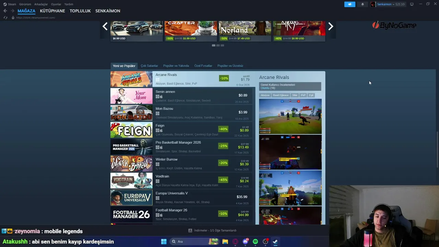Select the Popüler ve Ücretsiz tab
Image resolution: width=439 pixels, height=247 pixels.
tap(230, 66)
